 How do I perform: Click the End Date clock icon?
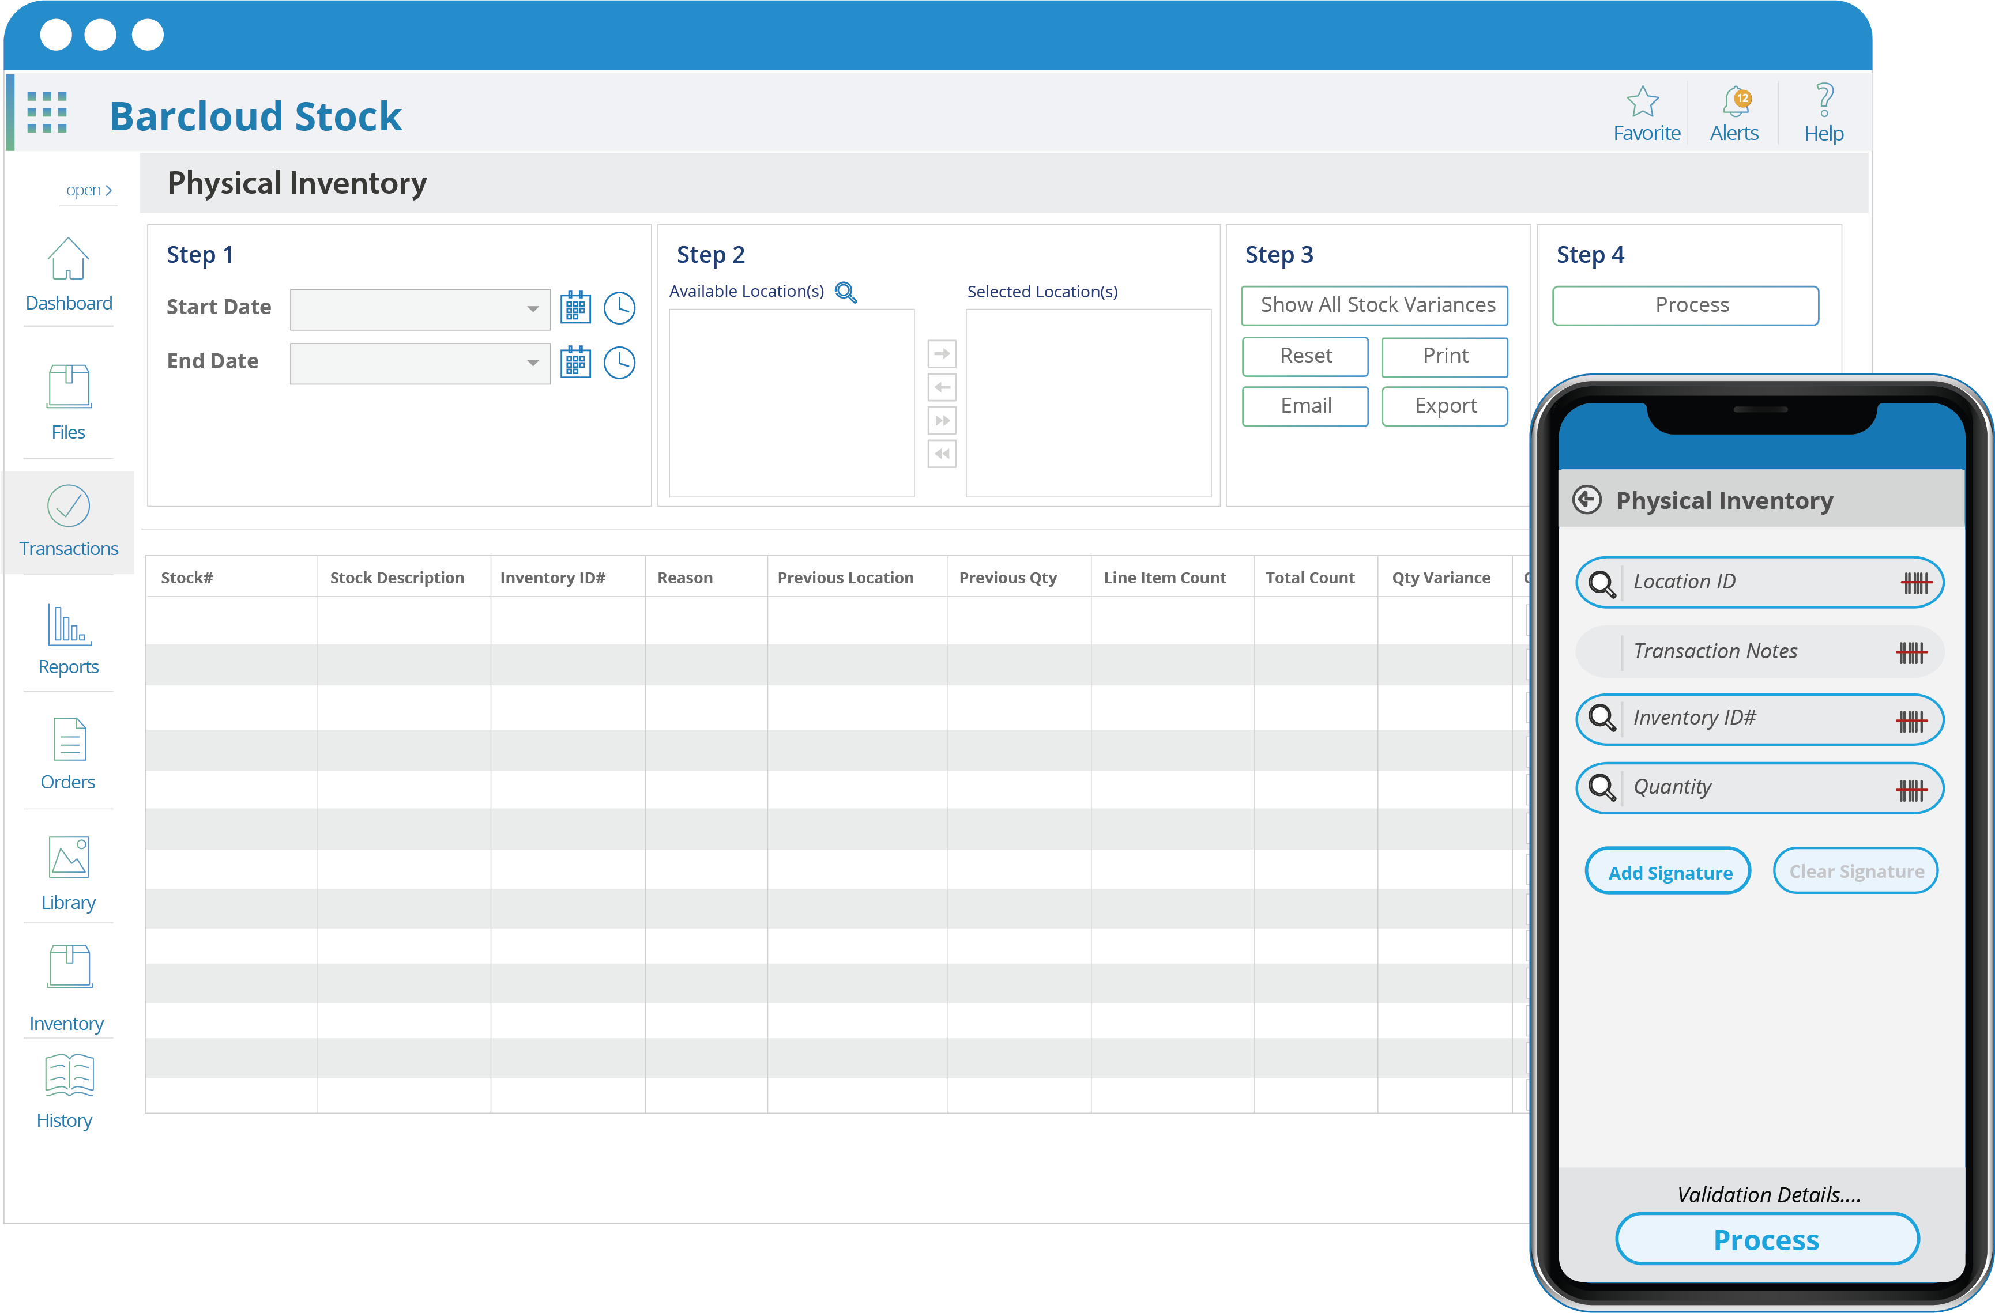(x=619, y=363)
